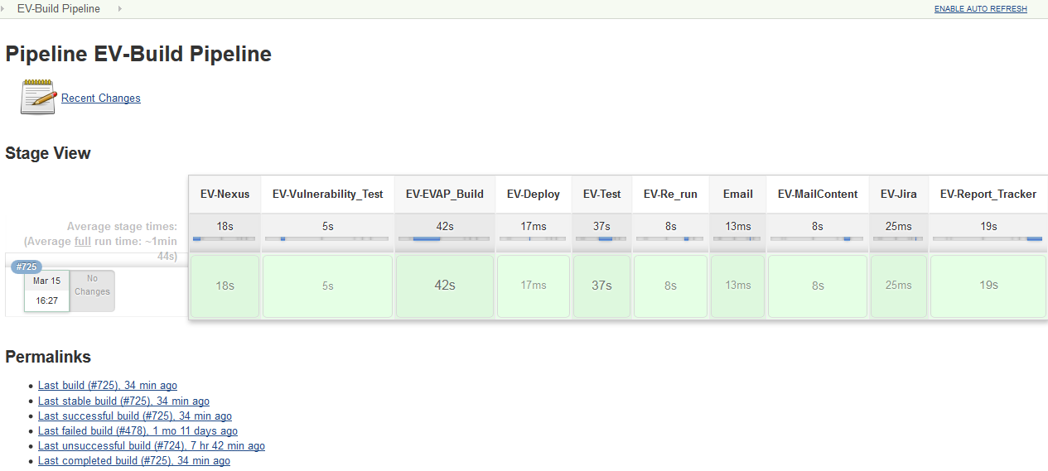The width and height of the screenshot is (1048, 471).
Task: Click the No Changes box
Action: click(x=92, y=286)
